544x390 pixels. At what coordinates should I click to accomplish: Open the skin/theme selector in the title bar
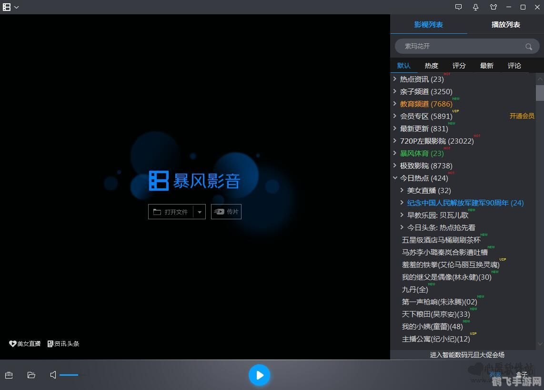point(493,7)
